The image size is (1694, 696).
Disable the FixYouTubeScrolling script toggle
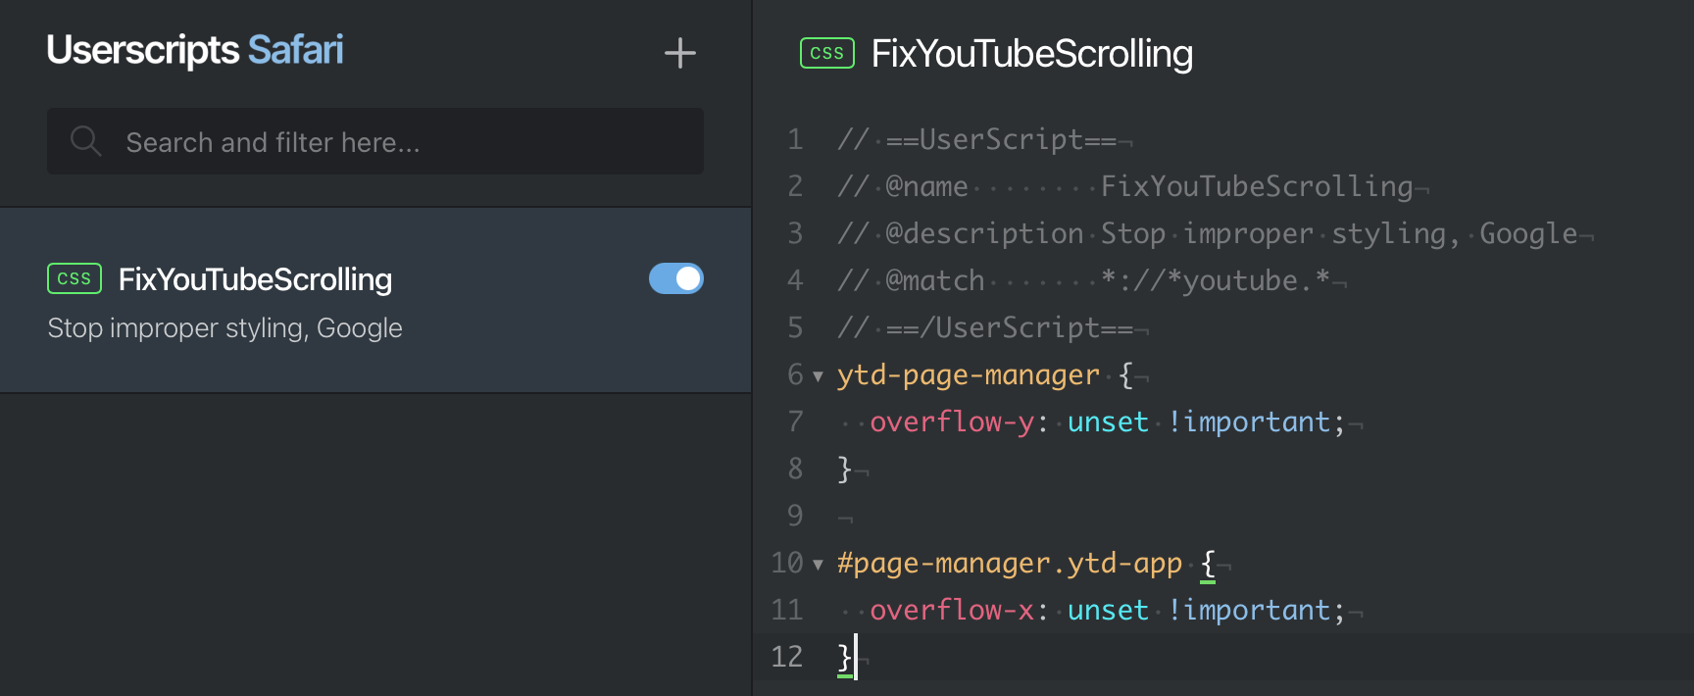pos(676,278)
